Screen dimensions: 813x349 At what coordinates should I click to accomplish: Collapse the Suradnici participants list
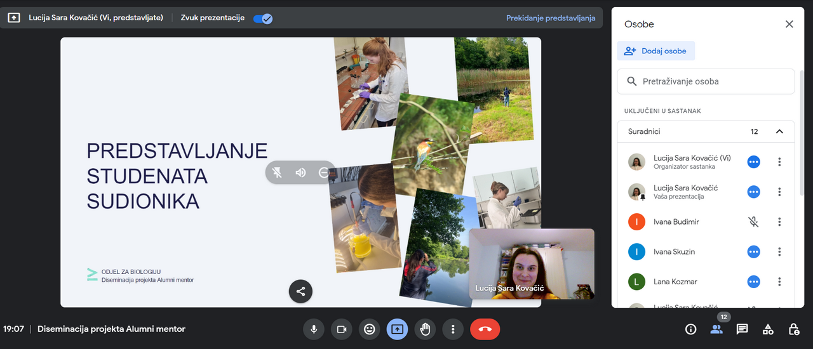click(x=779, y=132)
